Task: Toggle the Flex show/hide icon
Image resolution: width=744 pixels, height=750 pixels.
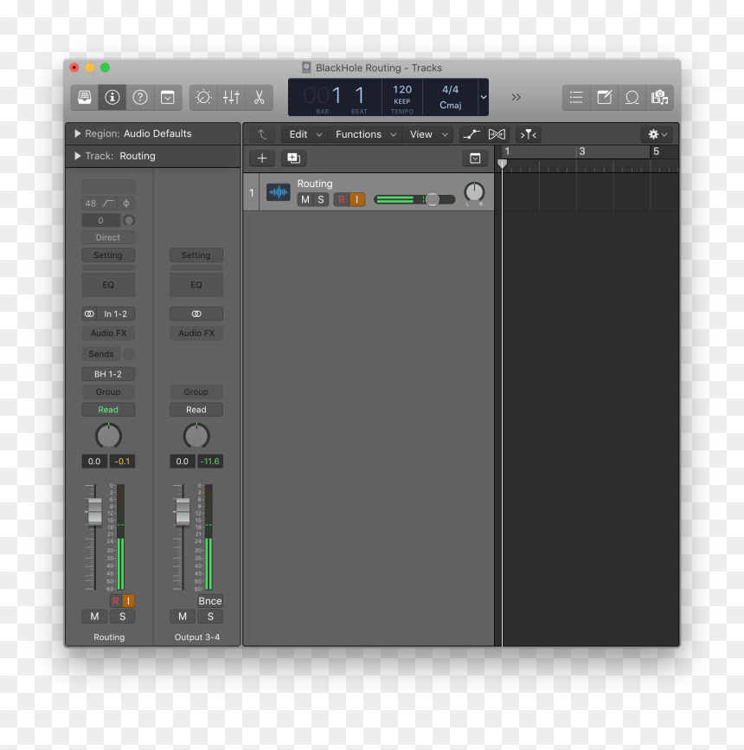Action: point(497,134)
